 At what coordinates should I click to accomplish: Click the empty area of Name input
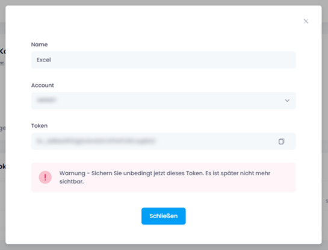173,60
